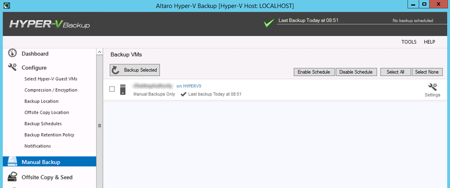
Task: Open Backup Retention Policy
Action: [x=49, y=135]
